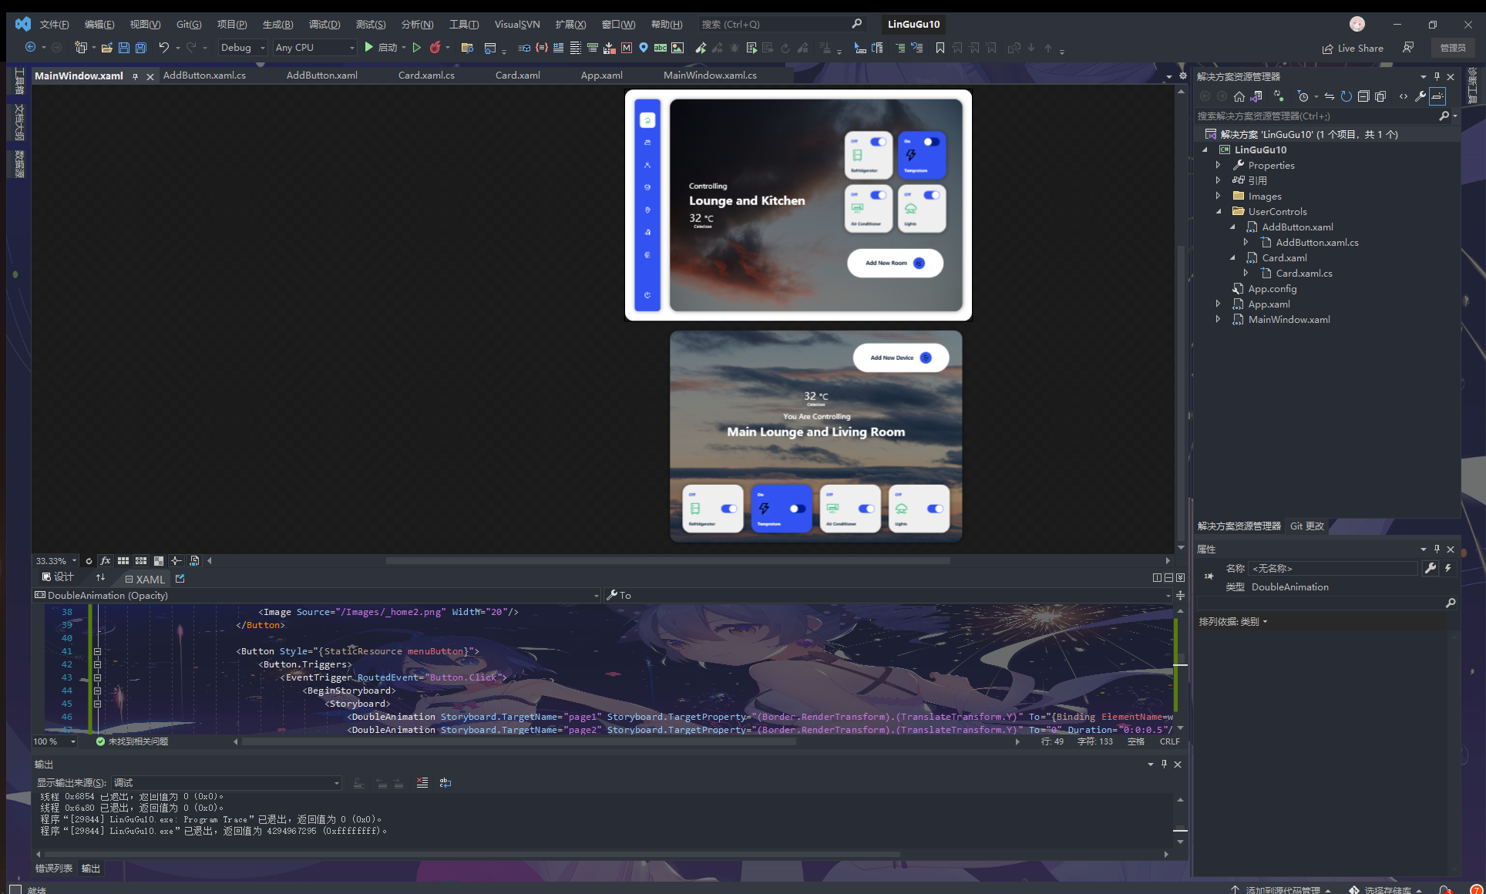
Task: Open the Debug configuration dropdown
Action: click(x=242, y=48)
